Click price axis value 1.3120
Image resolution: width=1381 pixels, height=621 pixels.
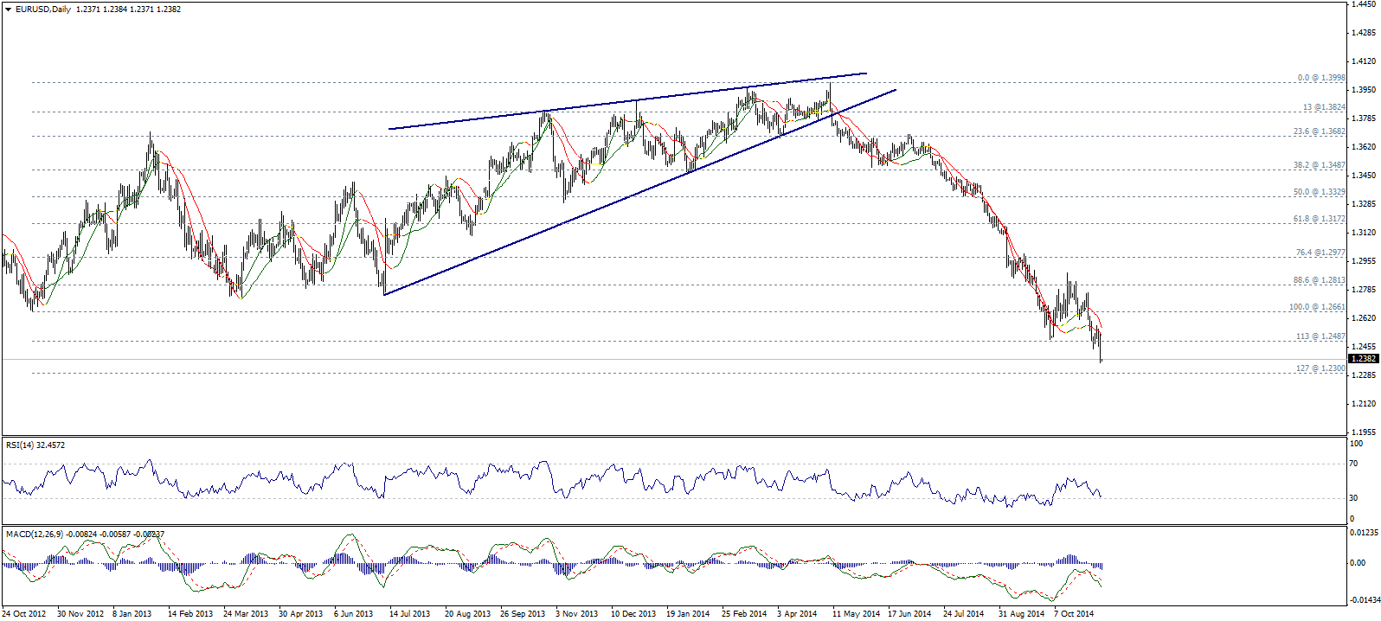(x=1364, y=233)
